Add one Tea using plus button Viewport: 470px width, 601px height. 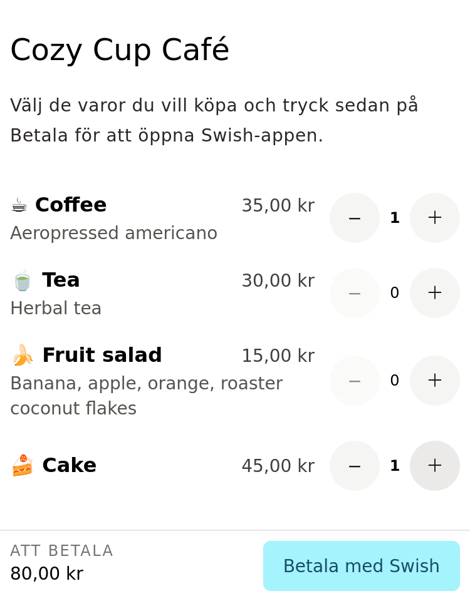(435, 293)
